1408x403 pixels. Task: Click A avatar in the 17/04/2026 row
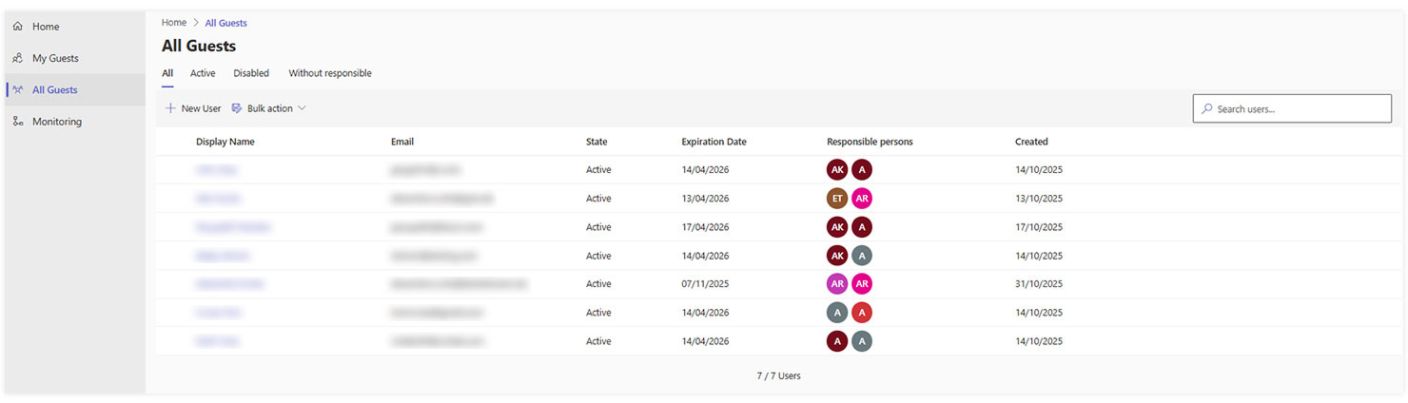[862, 227]
